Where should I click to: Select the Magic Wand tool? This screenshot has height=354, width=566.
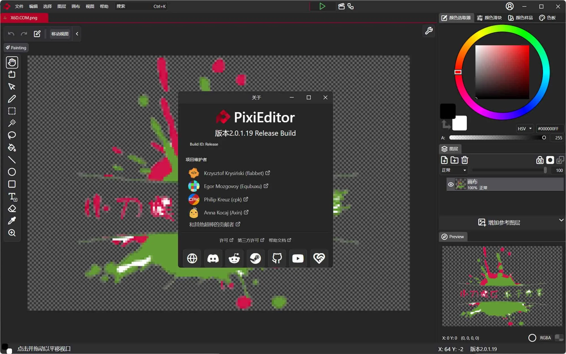click(12, 123)
